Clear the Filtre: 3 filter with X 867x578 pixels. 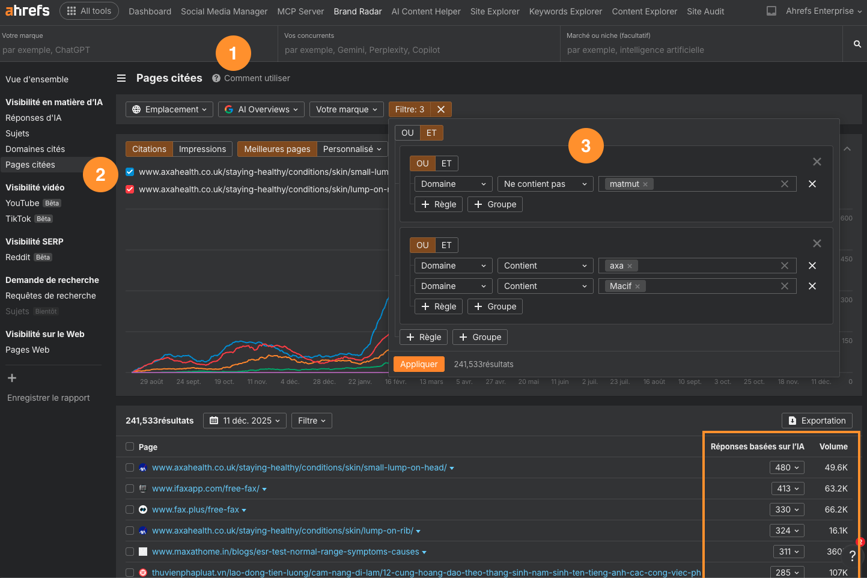pyautogui.click(x=441, y=109)
